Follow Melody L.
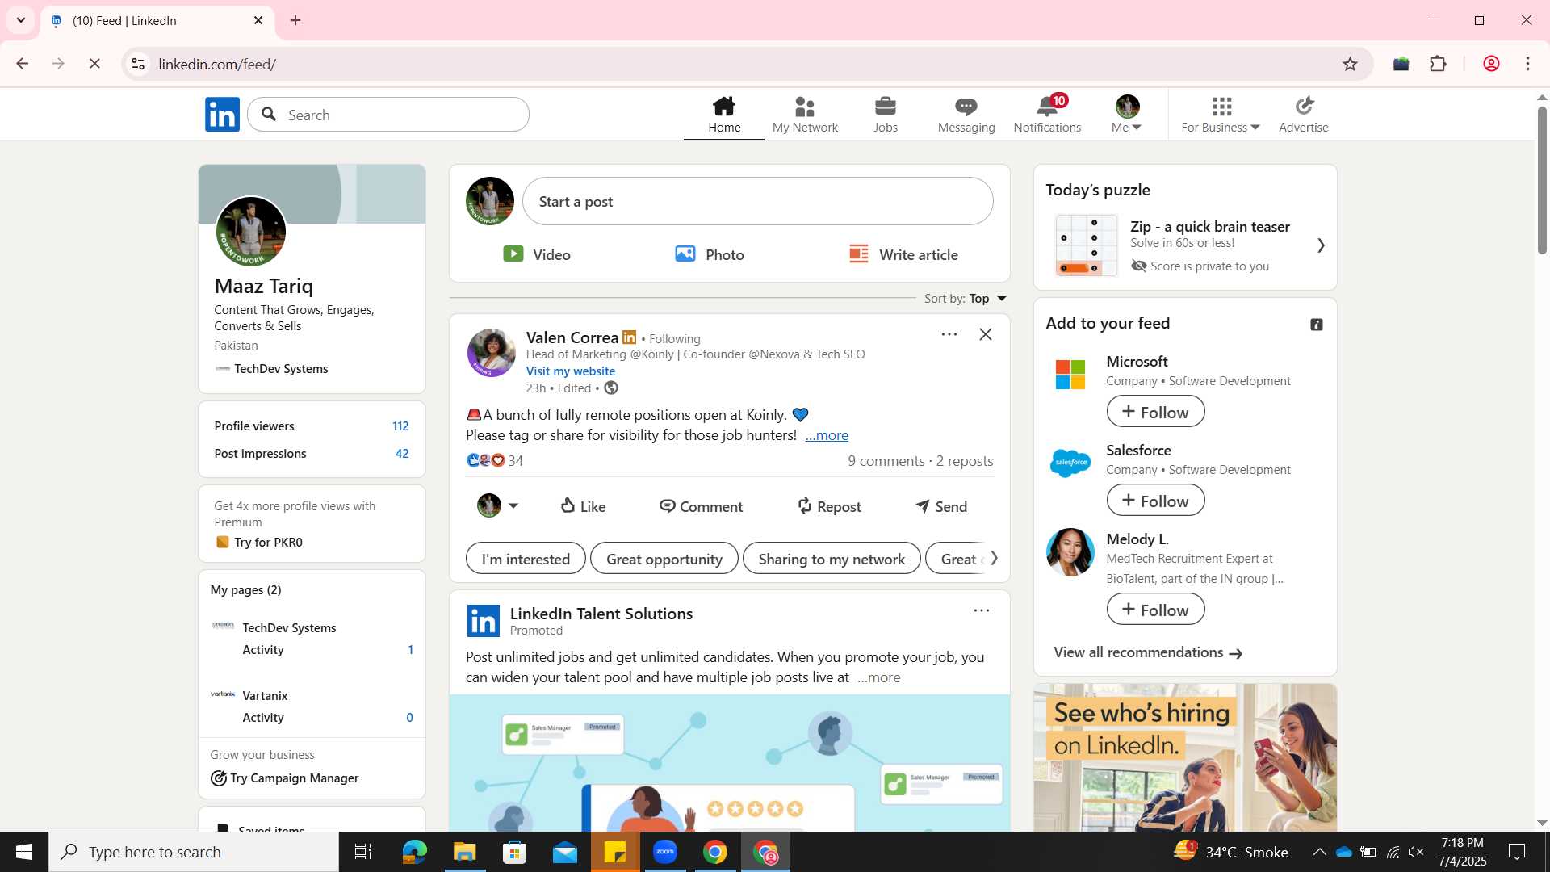 click(x=1155, y=610)
